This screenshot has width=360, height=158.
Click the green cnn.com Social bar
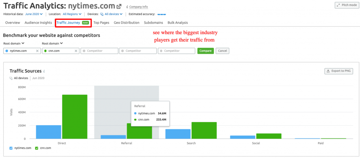pos(269,136)
